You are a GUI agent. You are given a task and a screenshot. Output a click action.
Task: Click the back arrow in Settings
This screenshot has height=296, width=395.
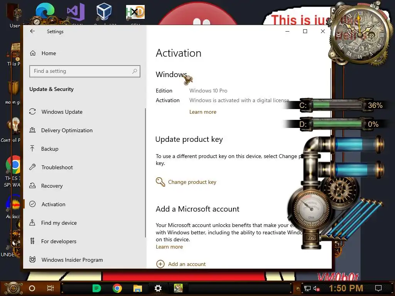tap(32, 31)
